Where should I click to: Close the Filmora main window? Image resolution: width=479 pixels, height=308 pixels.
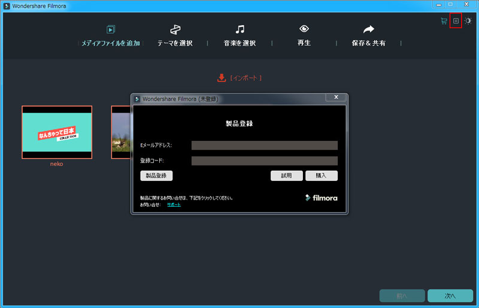(x=466, y=4)
